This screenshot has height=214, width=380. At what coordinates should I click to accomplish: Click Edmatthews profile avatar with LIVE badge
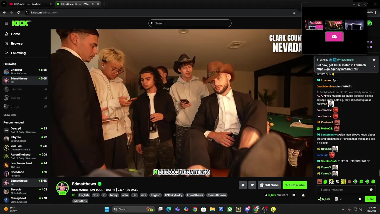[x=62, y=188]
